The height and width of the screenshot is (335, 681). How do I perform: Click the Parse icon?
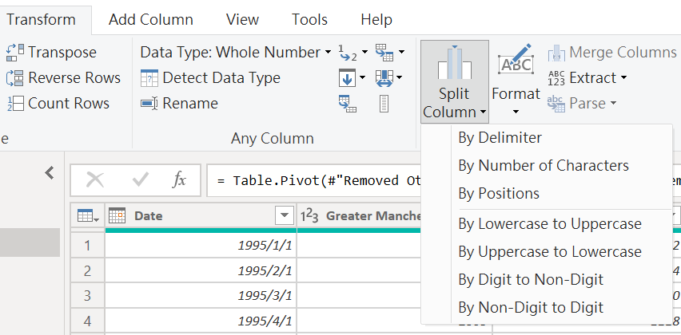click(556, 104)
